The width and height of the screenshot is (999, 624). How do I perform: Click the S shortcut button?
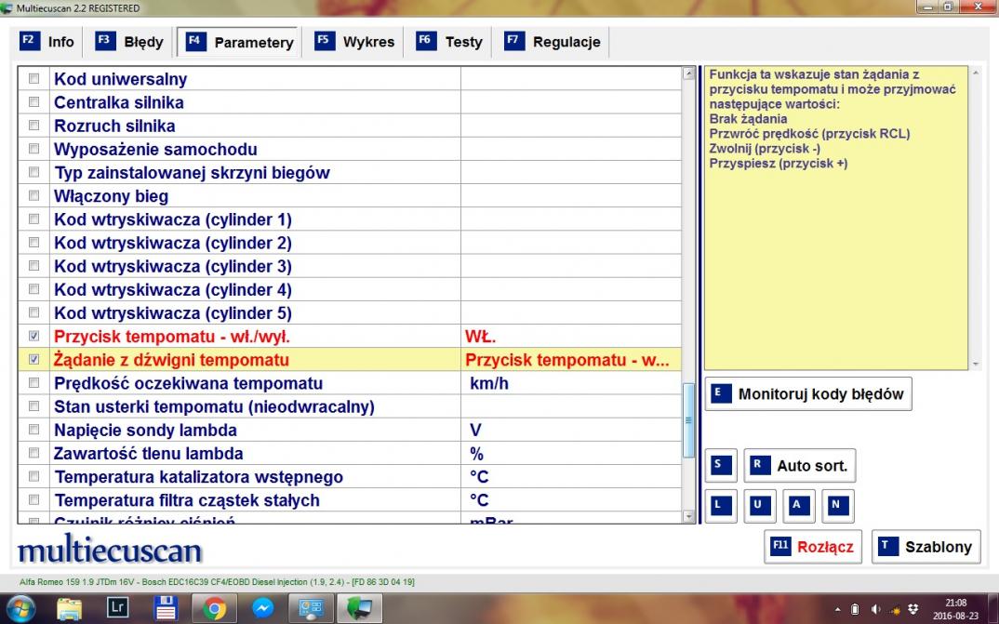[720, 465]
